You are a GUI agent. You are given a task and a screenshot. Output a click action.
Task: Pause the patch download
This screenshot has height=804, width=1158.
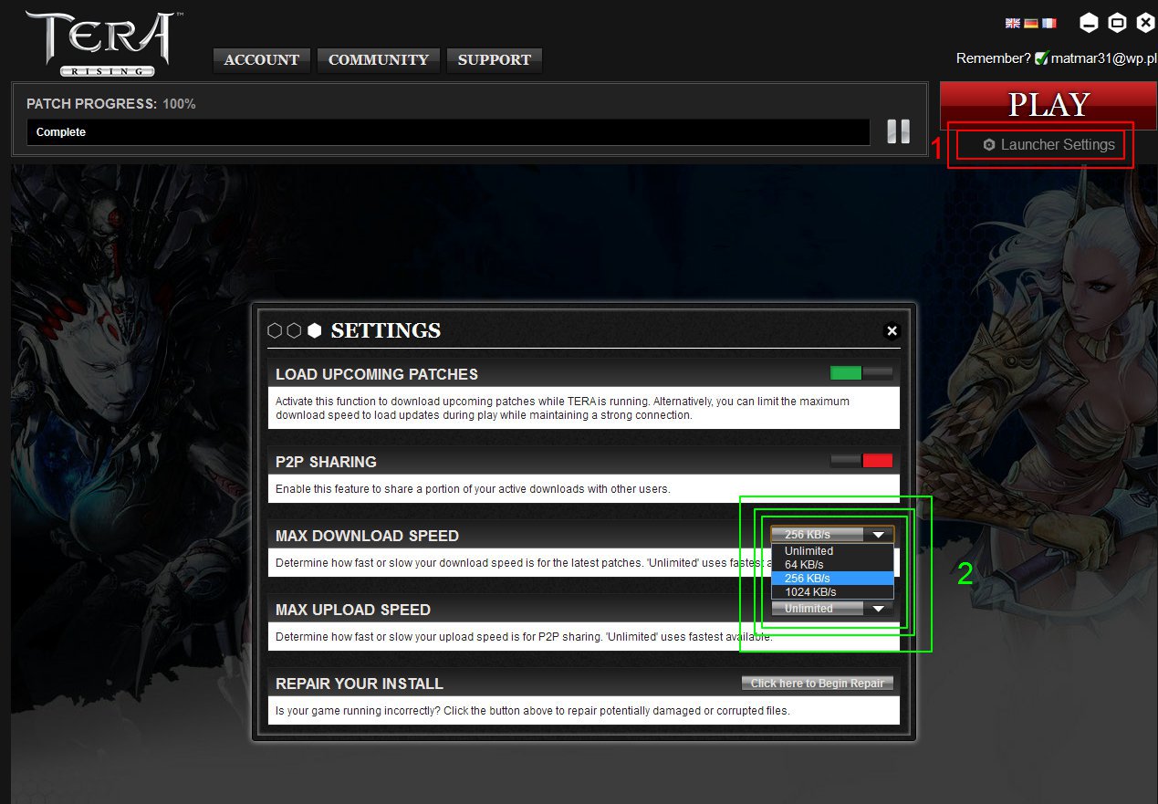click(x=899, y=131)
